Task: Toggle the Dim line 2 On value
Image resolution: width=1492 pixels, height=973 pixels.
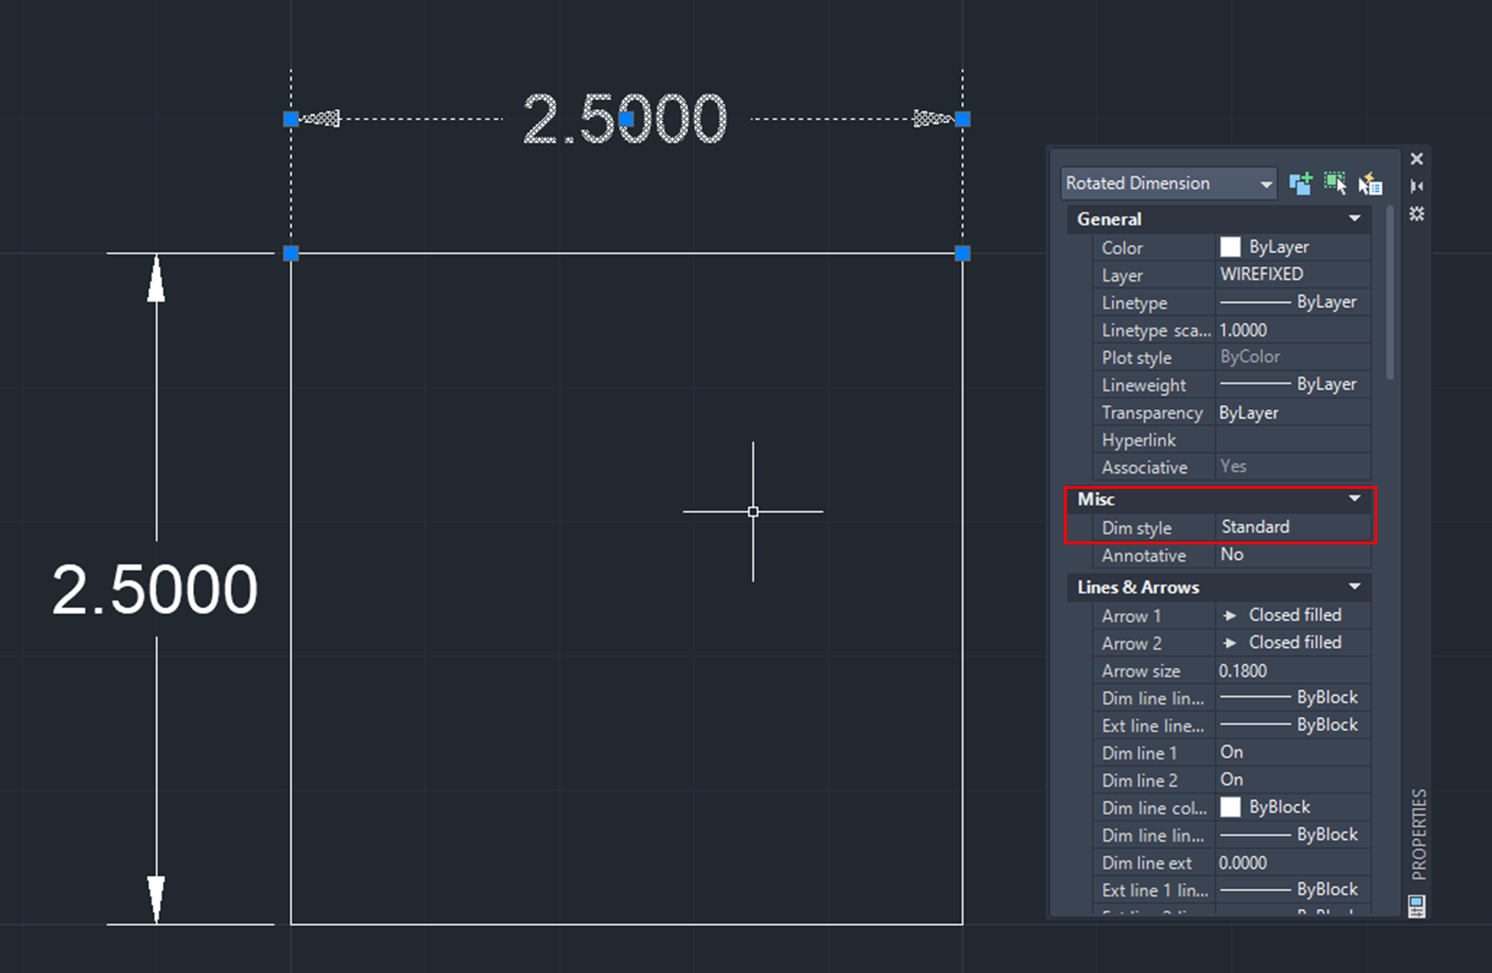Action: point(1293,780)
